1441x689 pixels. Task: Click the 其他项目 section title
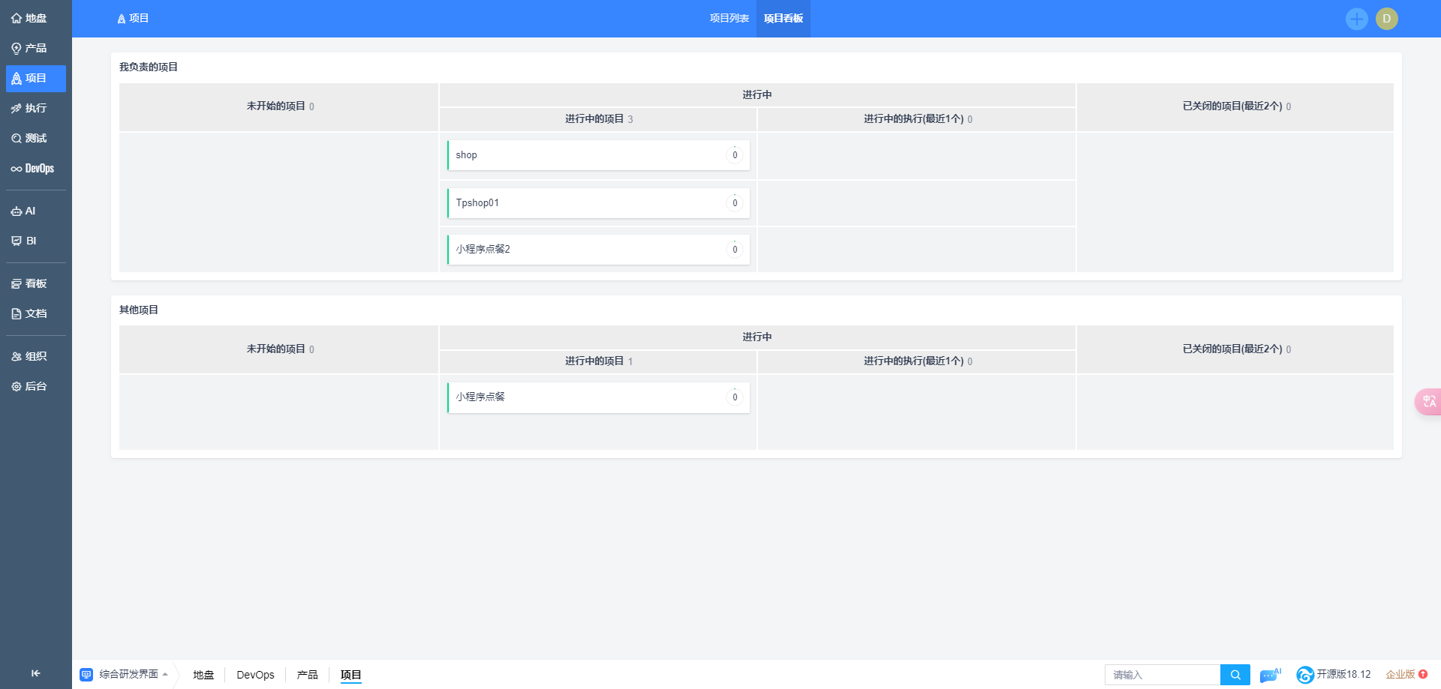pos(139,310)
